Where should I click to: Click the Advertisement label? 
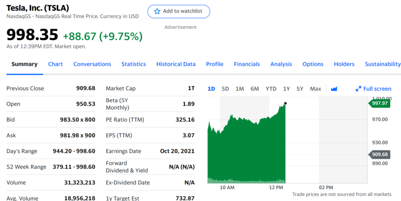pos(180,27)
